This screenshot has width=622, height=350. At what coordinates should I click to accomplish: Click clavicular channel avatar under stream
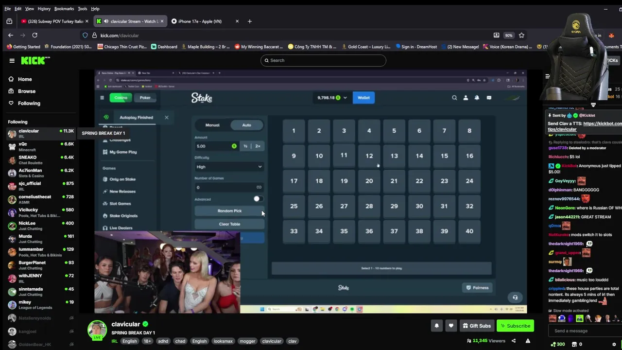coord(97,330)
